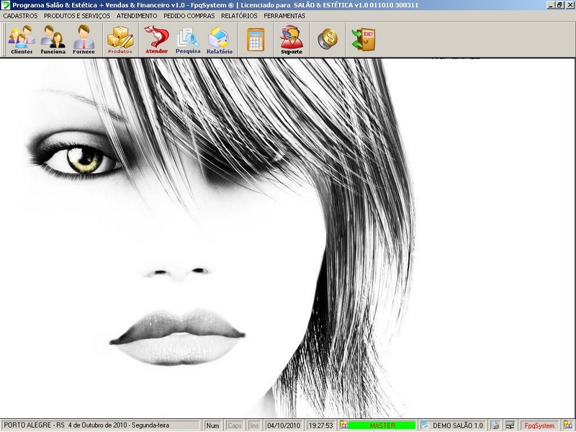The width and height of the screenshot is (576, 432).
Task: Click the Exit door icon
Action: [364, 40]
